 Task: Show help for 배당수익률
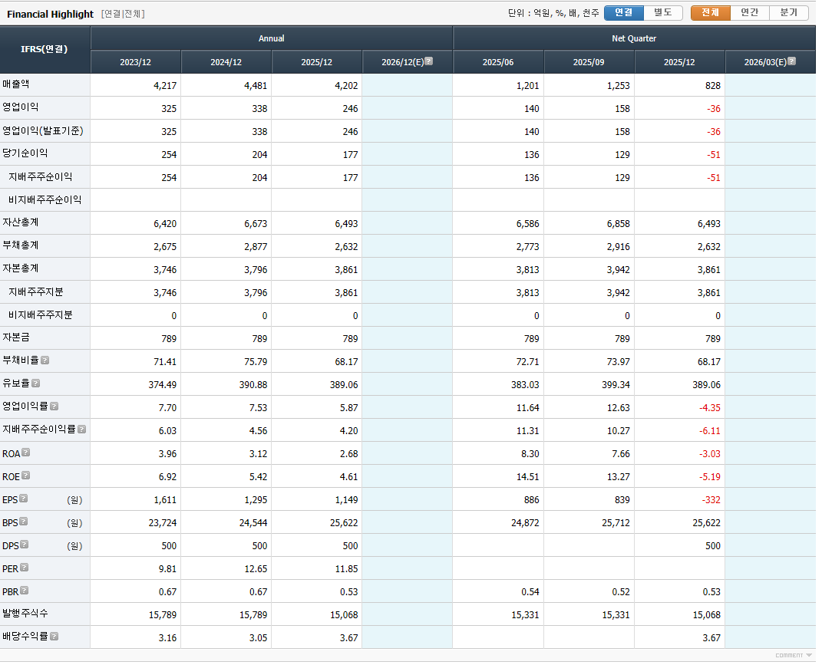[54, 637]
